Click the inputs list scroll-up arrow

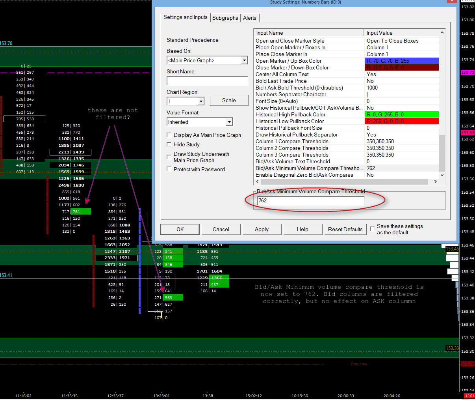[x=442, y=33]
